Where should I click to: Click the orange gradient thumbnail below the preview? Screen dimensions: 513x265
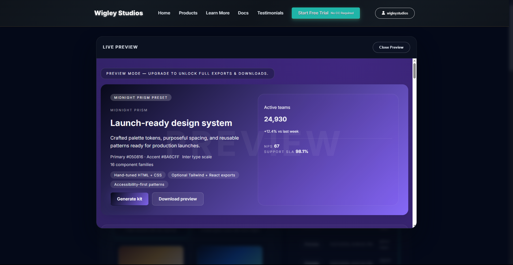coord(151,255)
